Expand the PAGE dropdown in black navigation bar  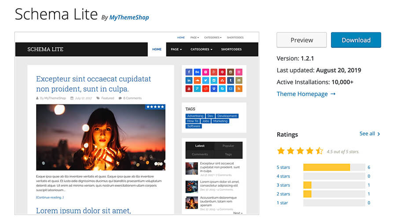(x=176, y=50)
